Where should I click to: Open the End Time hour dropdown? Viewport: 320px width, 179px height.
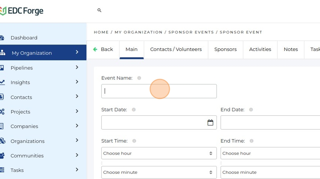point(270,153)
